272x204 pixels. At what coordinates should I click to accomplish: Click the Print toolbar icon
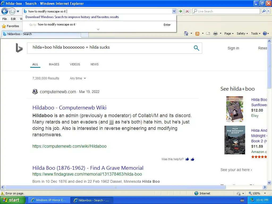(215, 33)
